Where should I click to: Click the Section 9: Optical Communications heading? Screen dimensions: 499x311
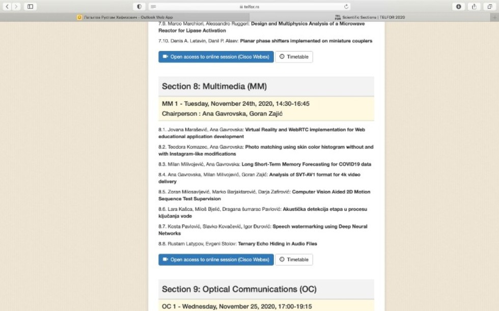239,289
